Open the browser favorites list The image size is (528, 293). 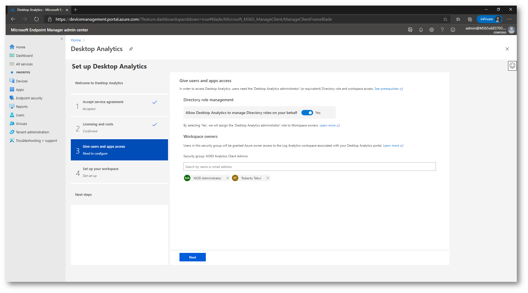click(458, 19)
